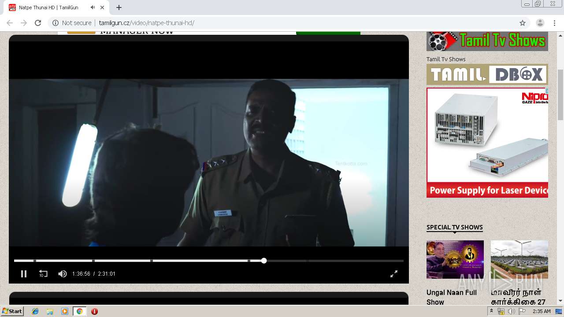Open Ungal Naan Full Show link
Viewport: 564px width, 317px height.
point(452,297)
